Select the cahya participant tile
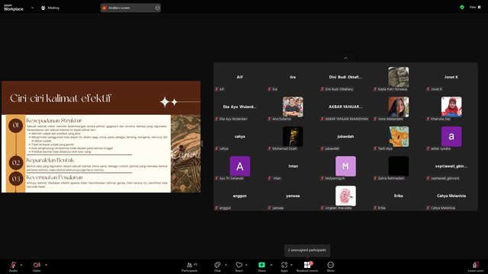488x274 pixels. click(239, 137)
